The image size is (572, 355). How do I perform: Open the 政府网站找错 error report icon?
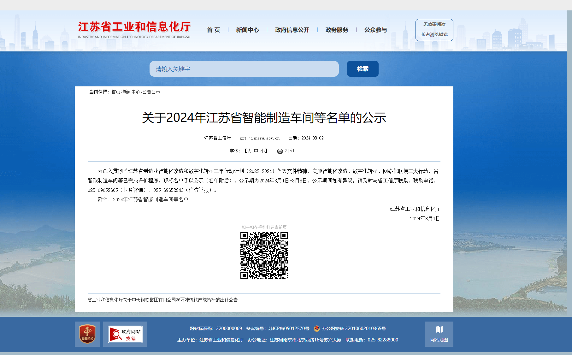coord(125,334)
